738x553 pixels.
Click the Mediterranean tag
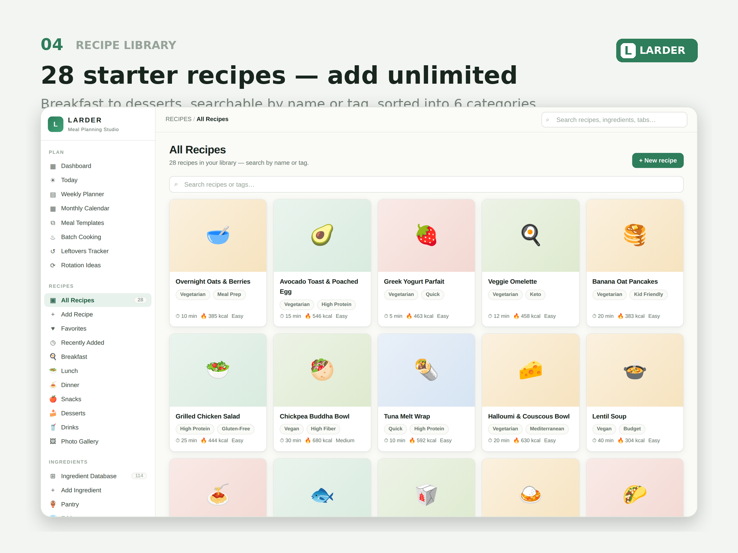[547, 429]
